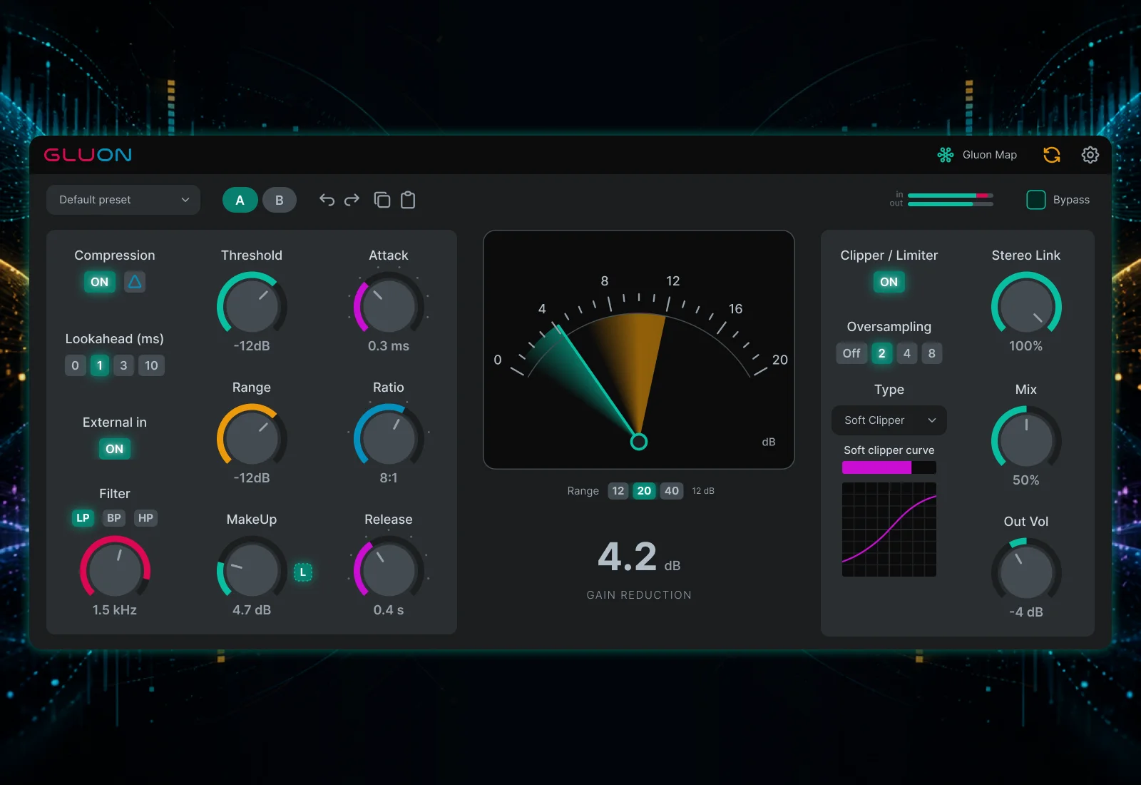Click the L link badge by MakeUp

(x=303, y=572)
